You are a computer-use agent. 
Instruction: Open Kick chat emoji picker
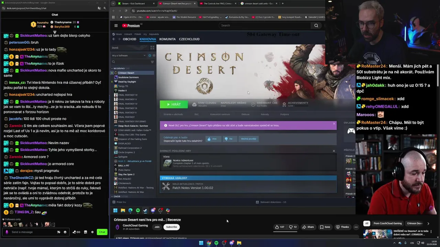point(65,232)
